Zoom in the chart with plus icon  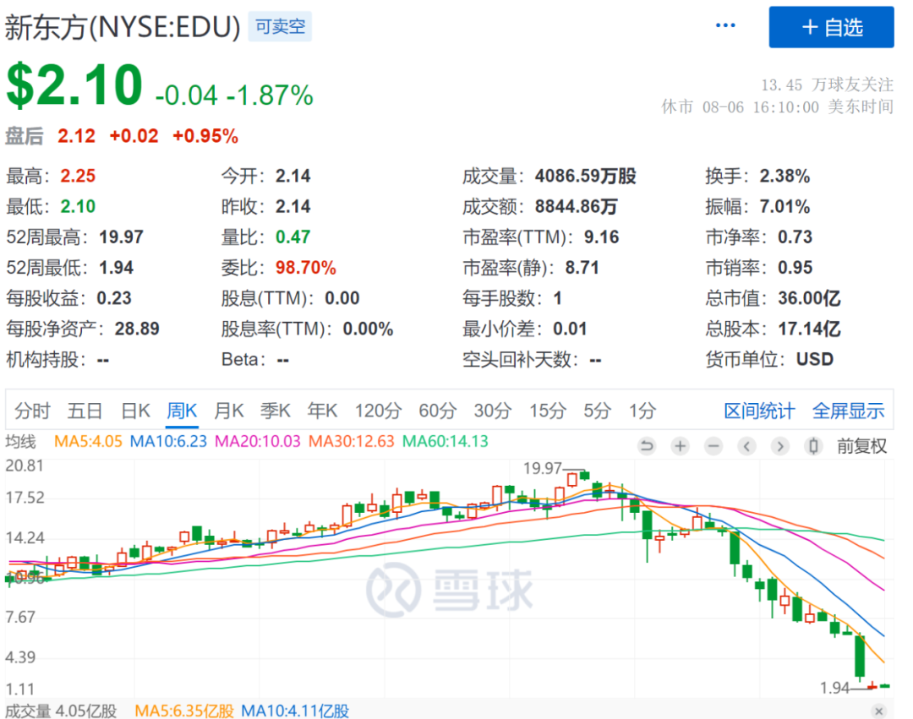680,446
